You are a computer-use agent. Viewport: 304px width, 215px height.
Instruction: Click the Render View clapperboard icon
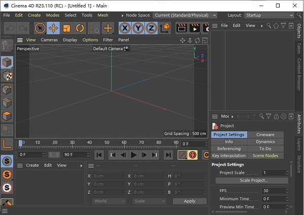click(181, 28)
